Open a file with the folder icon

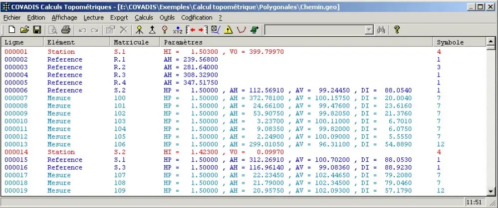point(24,30)
